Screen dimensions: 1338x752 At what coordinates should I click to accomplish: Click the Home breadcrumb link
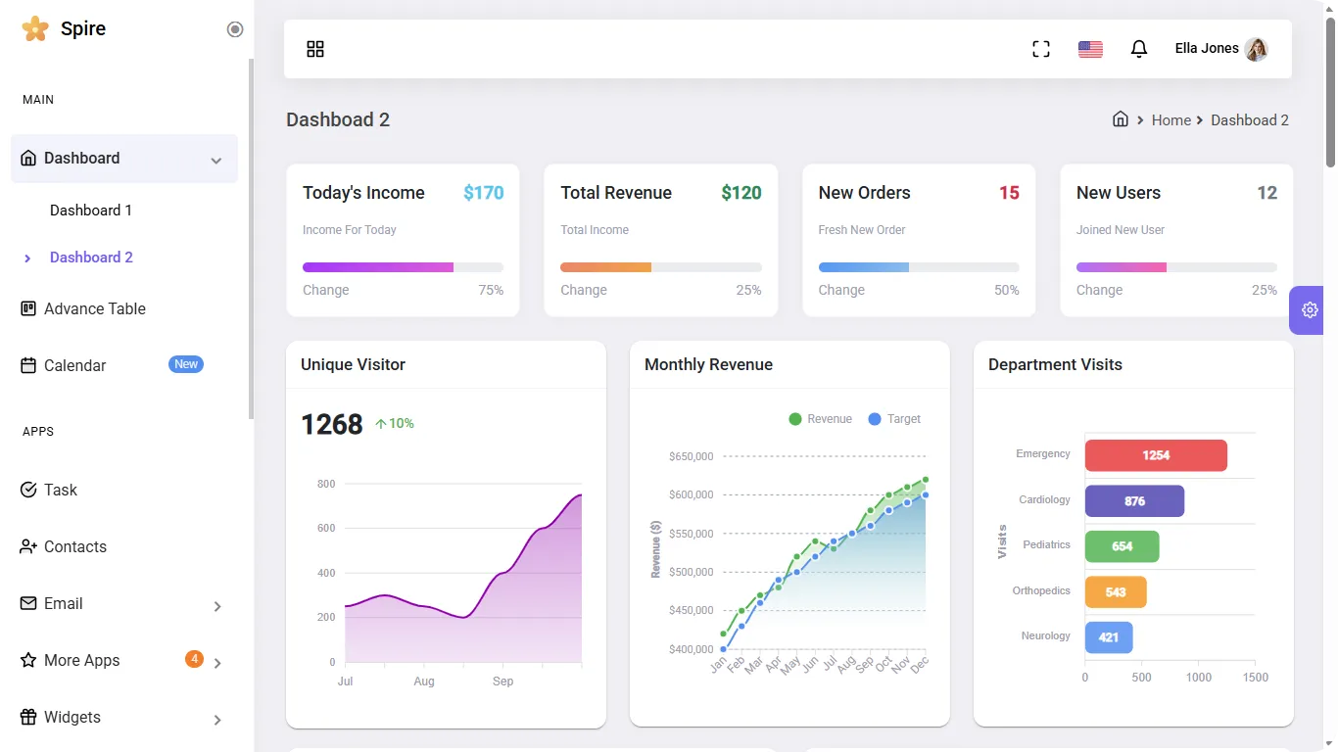click(x=1171, y=119)
